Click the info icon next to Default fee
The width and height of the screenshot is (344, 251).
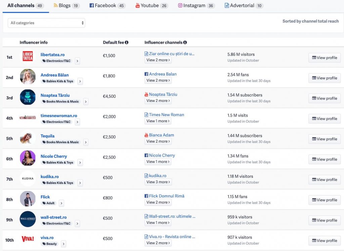(127, 43)
